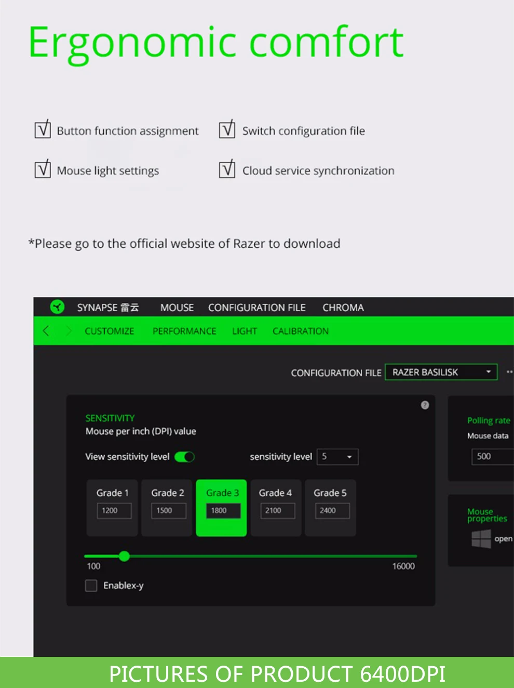Click the 100 min DPI label
The height and width of the screenshot is (688, 514).
[93, 566]
